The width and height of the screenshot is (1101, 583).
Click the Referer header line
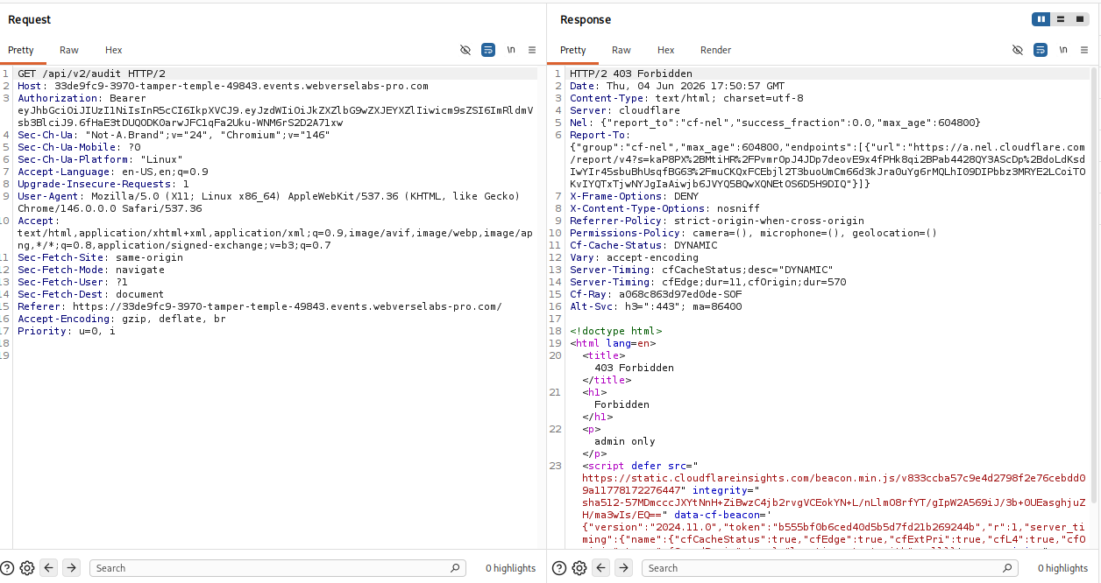click(x=259, y=306)
